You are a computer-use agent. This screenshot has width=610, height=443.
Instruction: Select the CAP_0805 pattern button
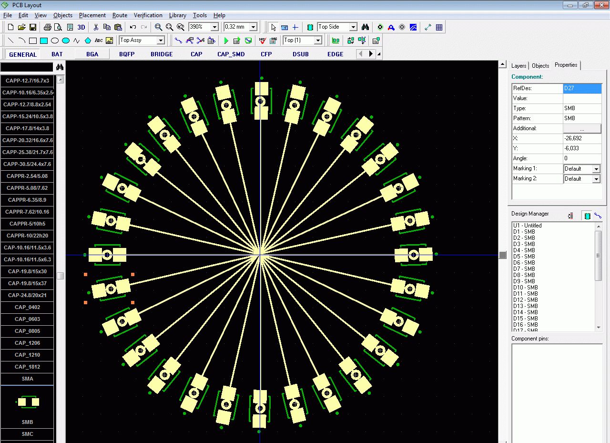click(x=27, y=331)
